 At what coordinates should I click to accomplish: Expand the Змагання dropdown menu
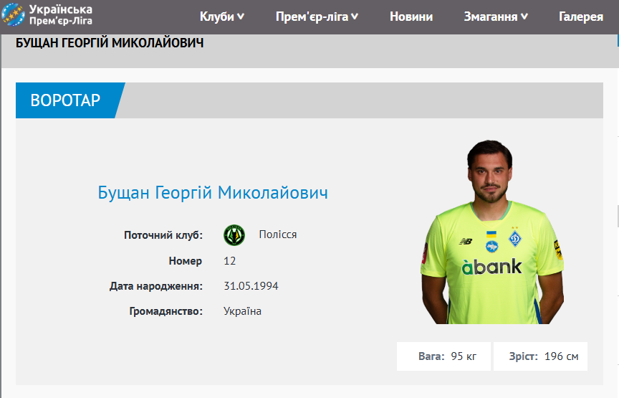pyautogui.click(x=496, y=16)
